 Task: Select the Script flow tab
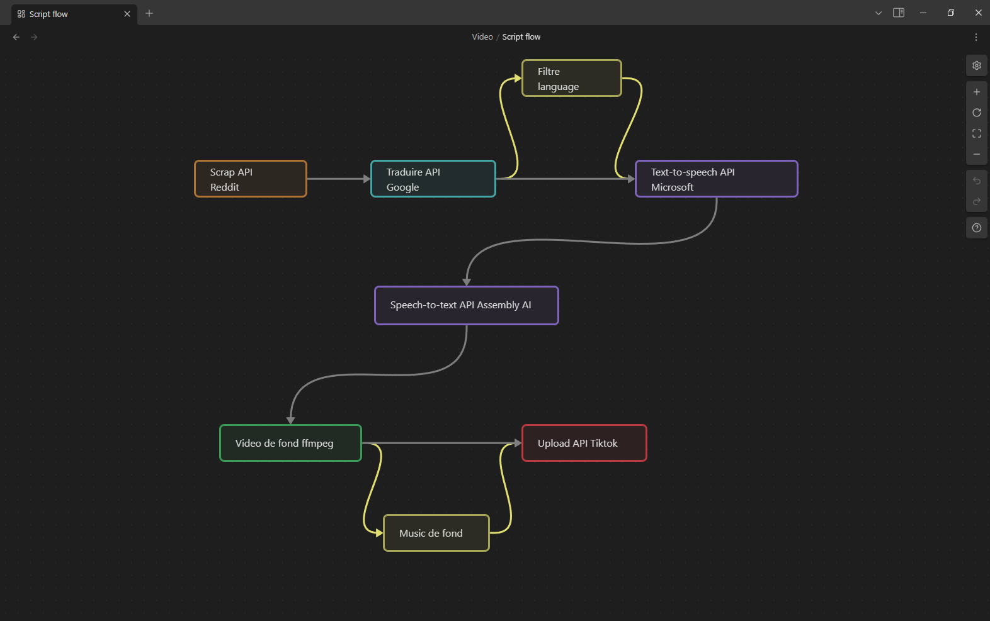coord(74,14)
